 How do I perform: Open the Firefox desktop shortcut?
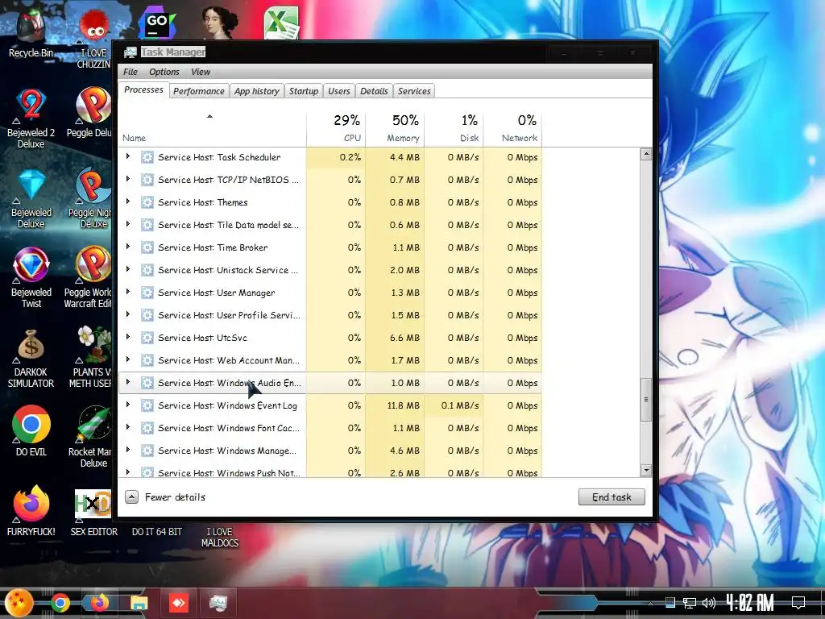[31, 510]
